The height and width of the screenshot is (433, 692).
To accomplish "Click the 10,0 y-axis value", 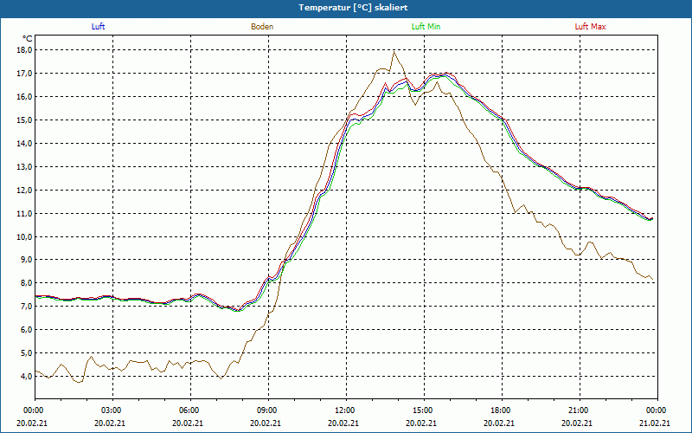I will 26,236.
